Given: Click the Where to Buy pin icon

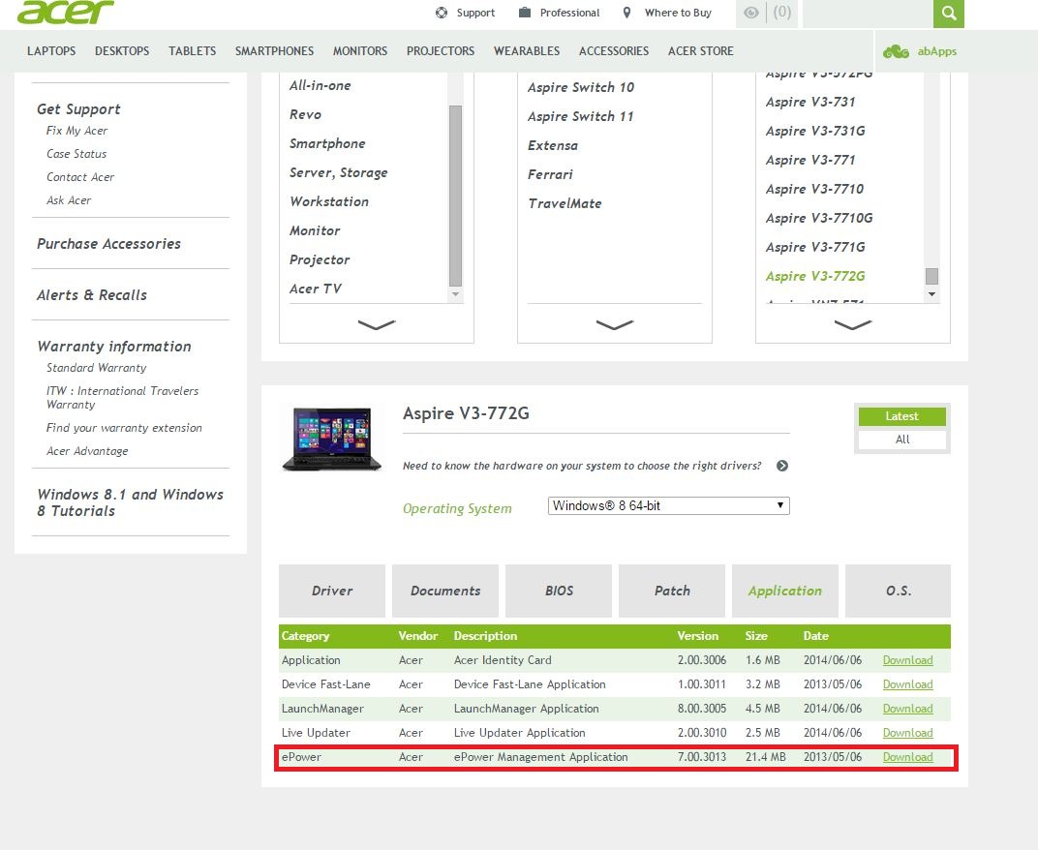Looking at the screenshot, I should click(x=627, y=13).
